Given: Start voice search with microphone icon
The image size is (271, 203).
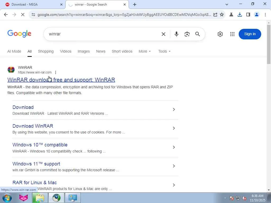Looking at the screenshot, I should 176,34.
